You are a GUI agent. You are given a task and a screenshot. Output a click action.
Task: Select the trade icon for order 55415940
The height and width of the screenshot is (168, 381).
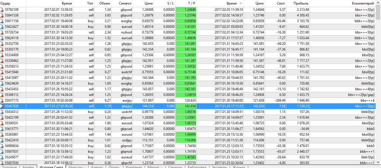pos(2,72)
